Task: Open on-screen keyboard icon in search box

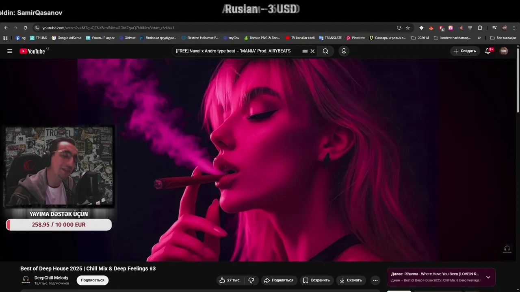Action: coord(305,52)
